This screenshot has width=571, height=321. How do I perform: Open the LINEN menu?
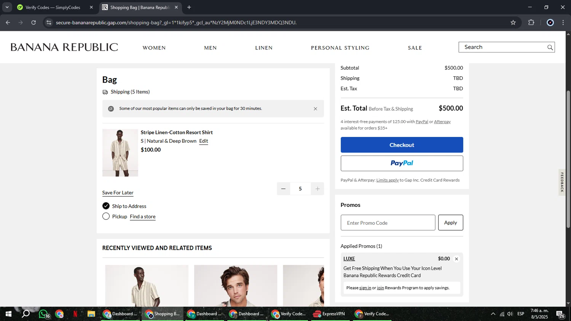(x=264, y=48)
